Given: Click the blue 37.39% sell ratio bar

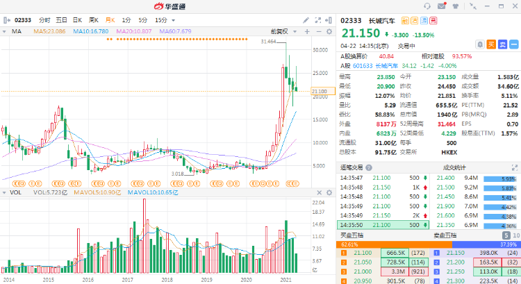Looking at the screenshot, I should [x=486, y=244].
